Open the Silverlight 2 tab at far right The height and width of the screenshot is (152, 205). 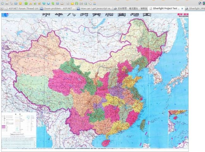(195, 8)
